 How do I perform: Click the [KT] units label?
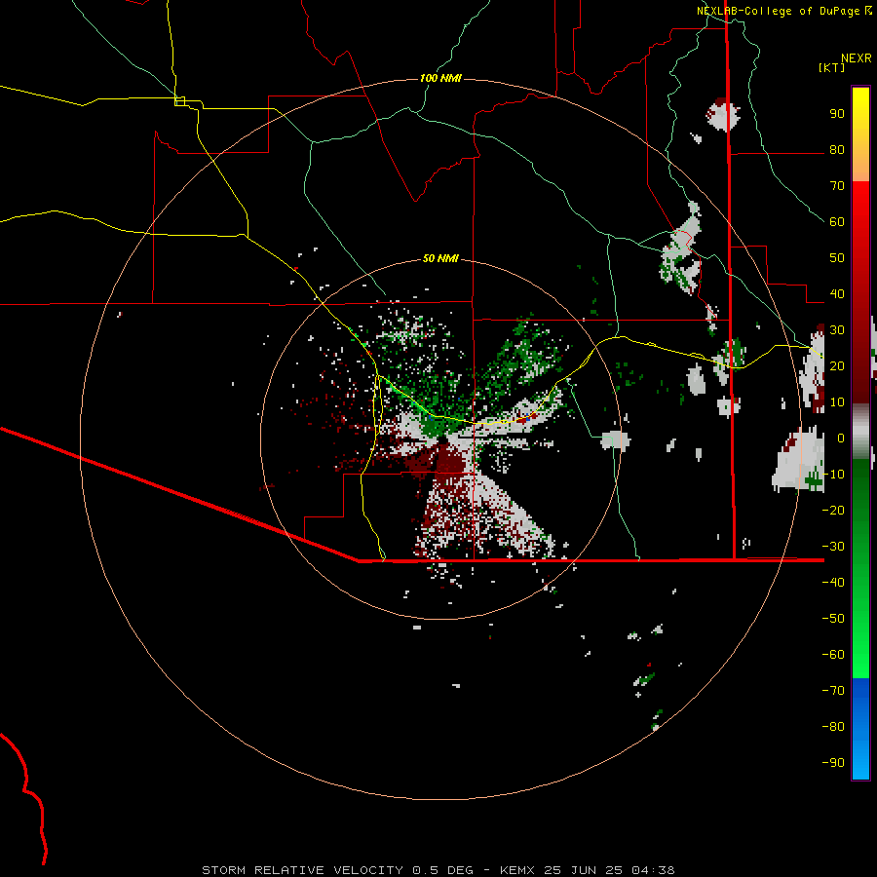click(831, 67)
